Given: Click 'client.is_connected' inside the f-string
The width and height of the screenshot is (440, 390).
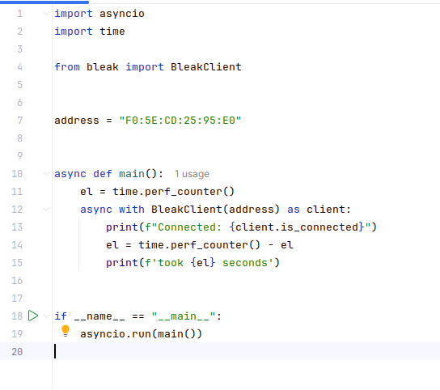Looking at the screenshot, I should (x=297, y=227).
